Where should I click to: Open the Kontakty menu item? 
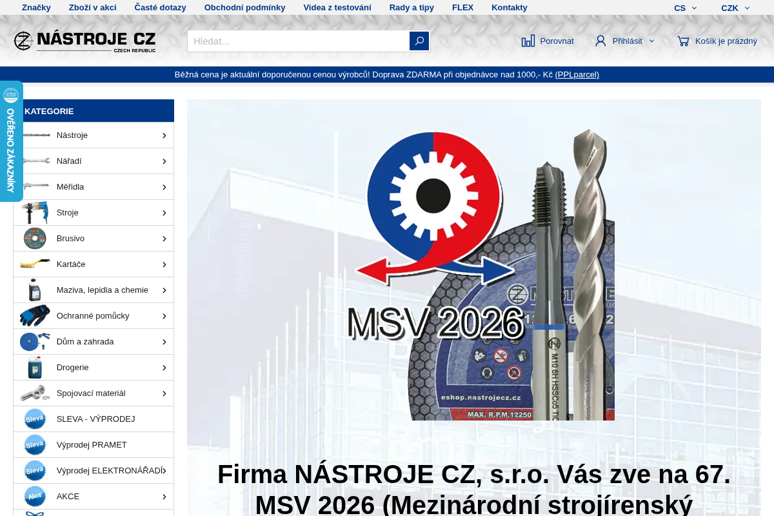[510, 8]
